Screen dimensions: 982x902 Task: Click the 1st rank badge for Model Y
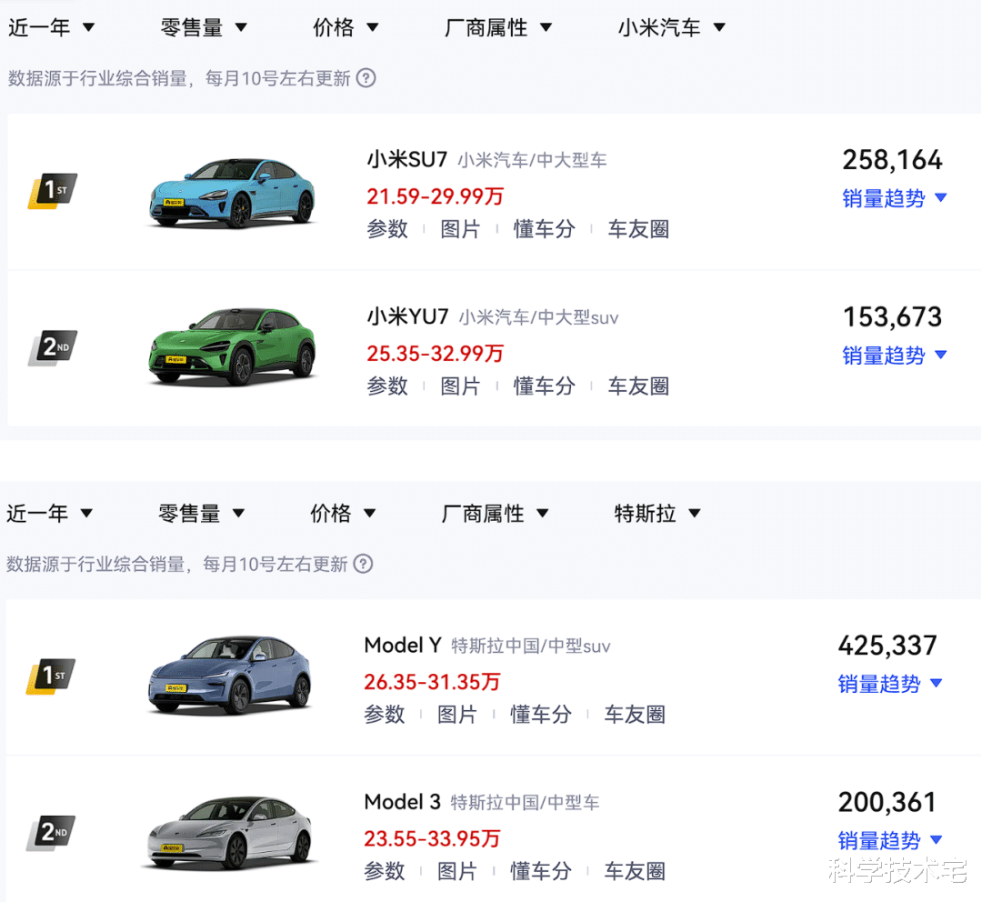(x=51, y=676)
